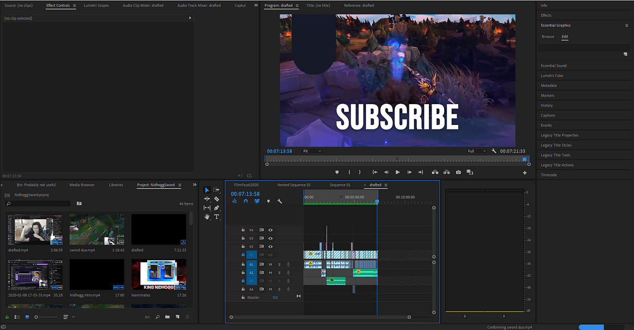
Task: Click Find in bin icon beside search
Action: point(79,204)
